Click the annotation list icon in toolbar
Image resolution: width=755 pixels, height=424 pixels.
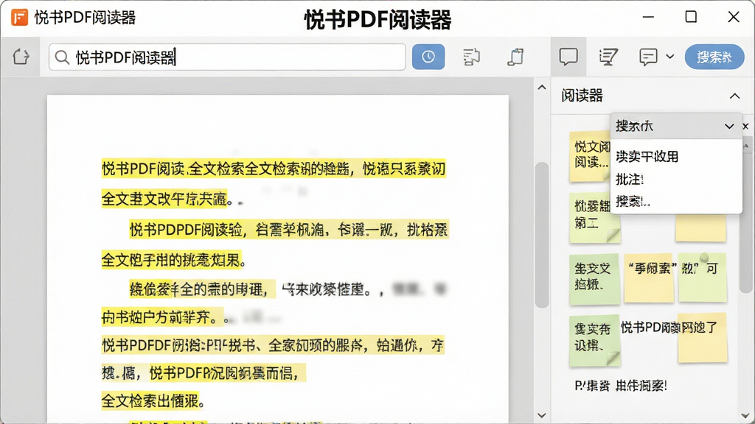(x=608, y=57)
